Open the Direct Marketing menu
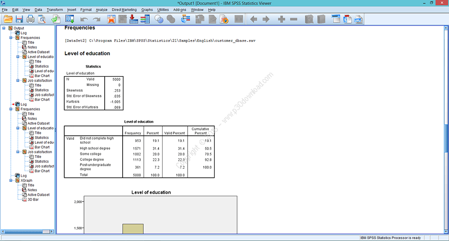Image resolution: width=449 pixels, height=241 pixels. pyautogui.click(x=124, y=10)
